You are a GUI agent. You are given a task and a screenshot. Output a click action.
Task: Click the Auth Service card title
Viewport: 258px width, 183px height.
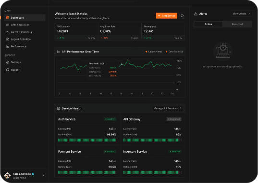pyautogui.click(x=67, y=119)
